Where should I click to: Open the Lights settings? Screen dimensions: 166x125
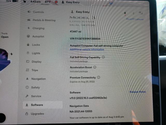tap(33, 53)
